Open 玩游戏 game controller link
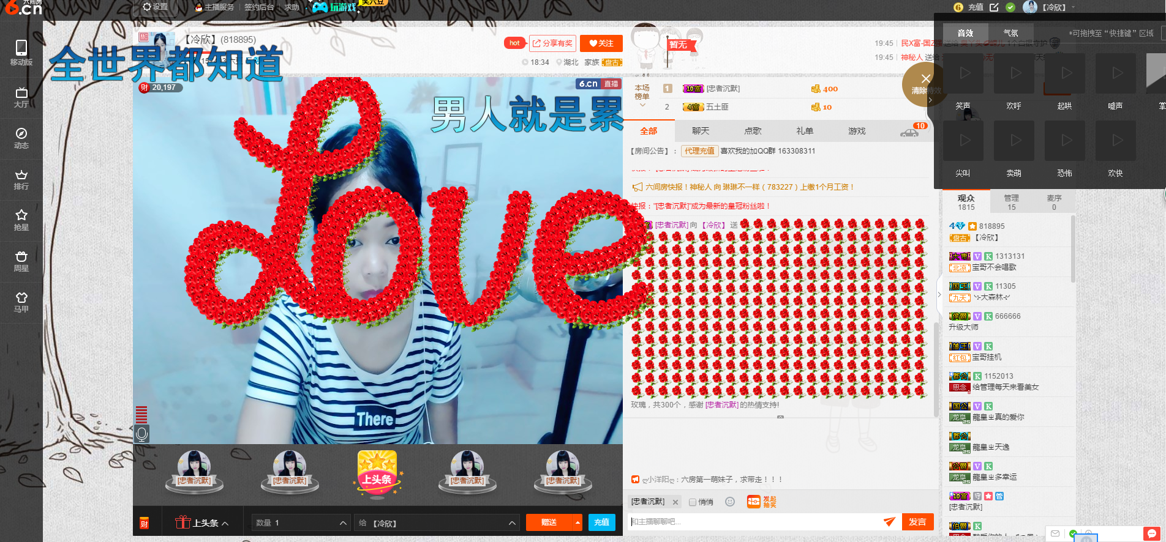 pyautogui.click(x=334, y=7)
